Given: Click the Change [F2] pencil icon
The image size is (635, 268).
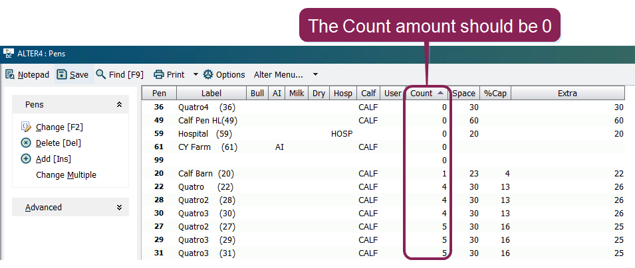Looking at the screenshot, I should click(26, 127).
